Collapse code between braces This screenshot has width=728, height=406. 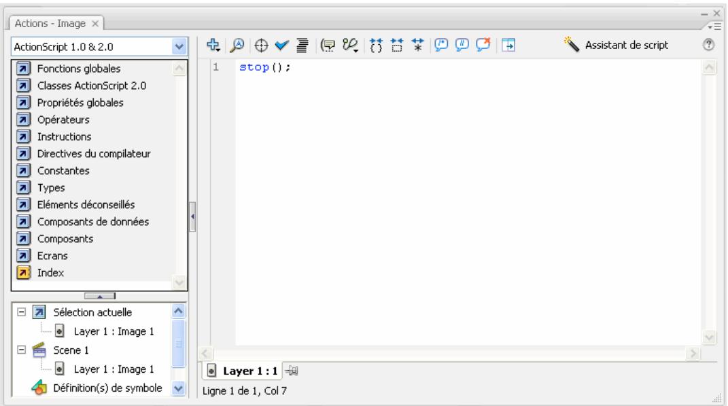coord(376,46)
